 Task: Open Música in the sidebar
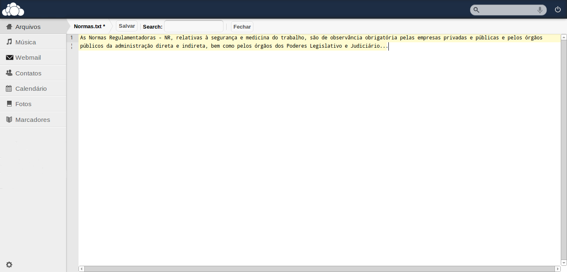(x=33, y=42)
